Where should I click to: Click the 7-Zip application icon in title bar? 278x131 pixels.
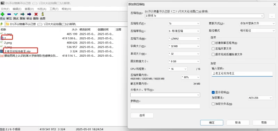2,3
